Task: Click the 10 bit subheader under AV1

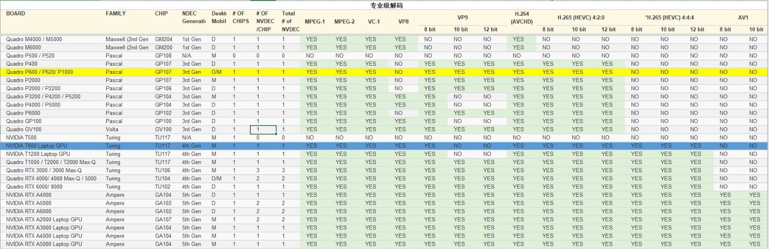Action: pyautogui.click(x=756, y=29)
